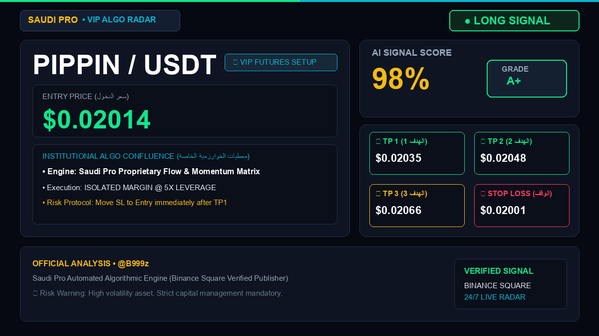Open the 24/7 LIVE RADAR link
This screenshot has width=599, height=336.
(495, 297)
